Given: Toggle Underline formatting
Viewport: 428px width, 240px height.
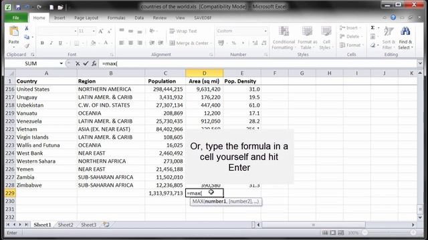Looking at the screenshot, I should [x=60, y=43].
